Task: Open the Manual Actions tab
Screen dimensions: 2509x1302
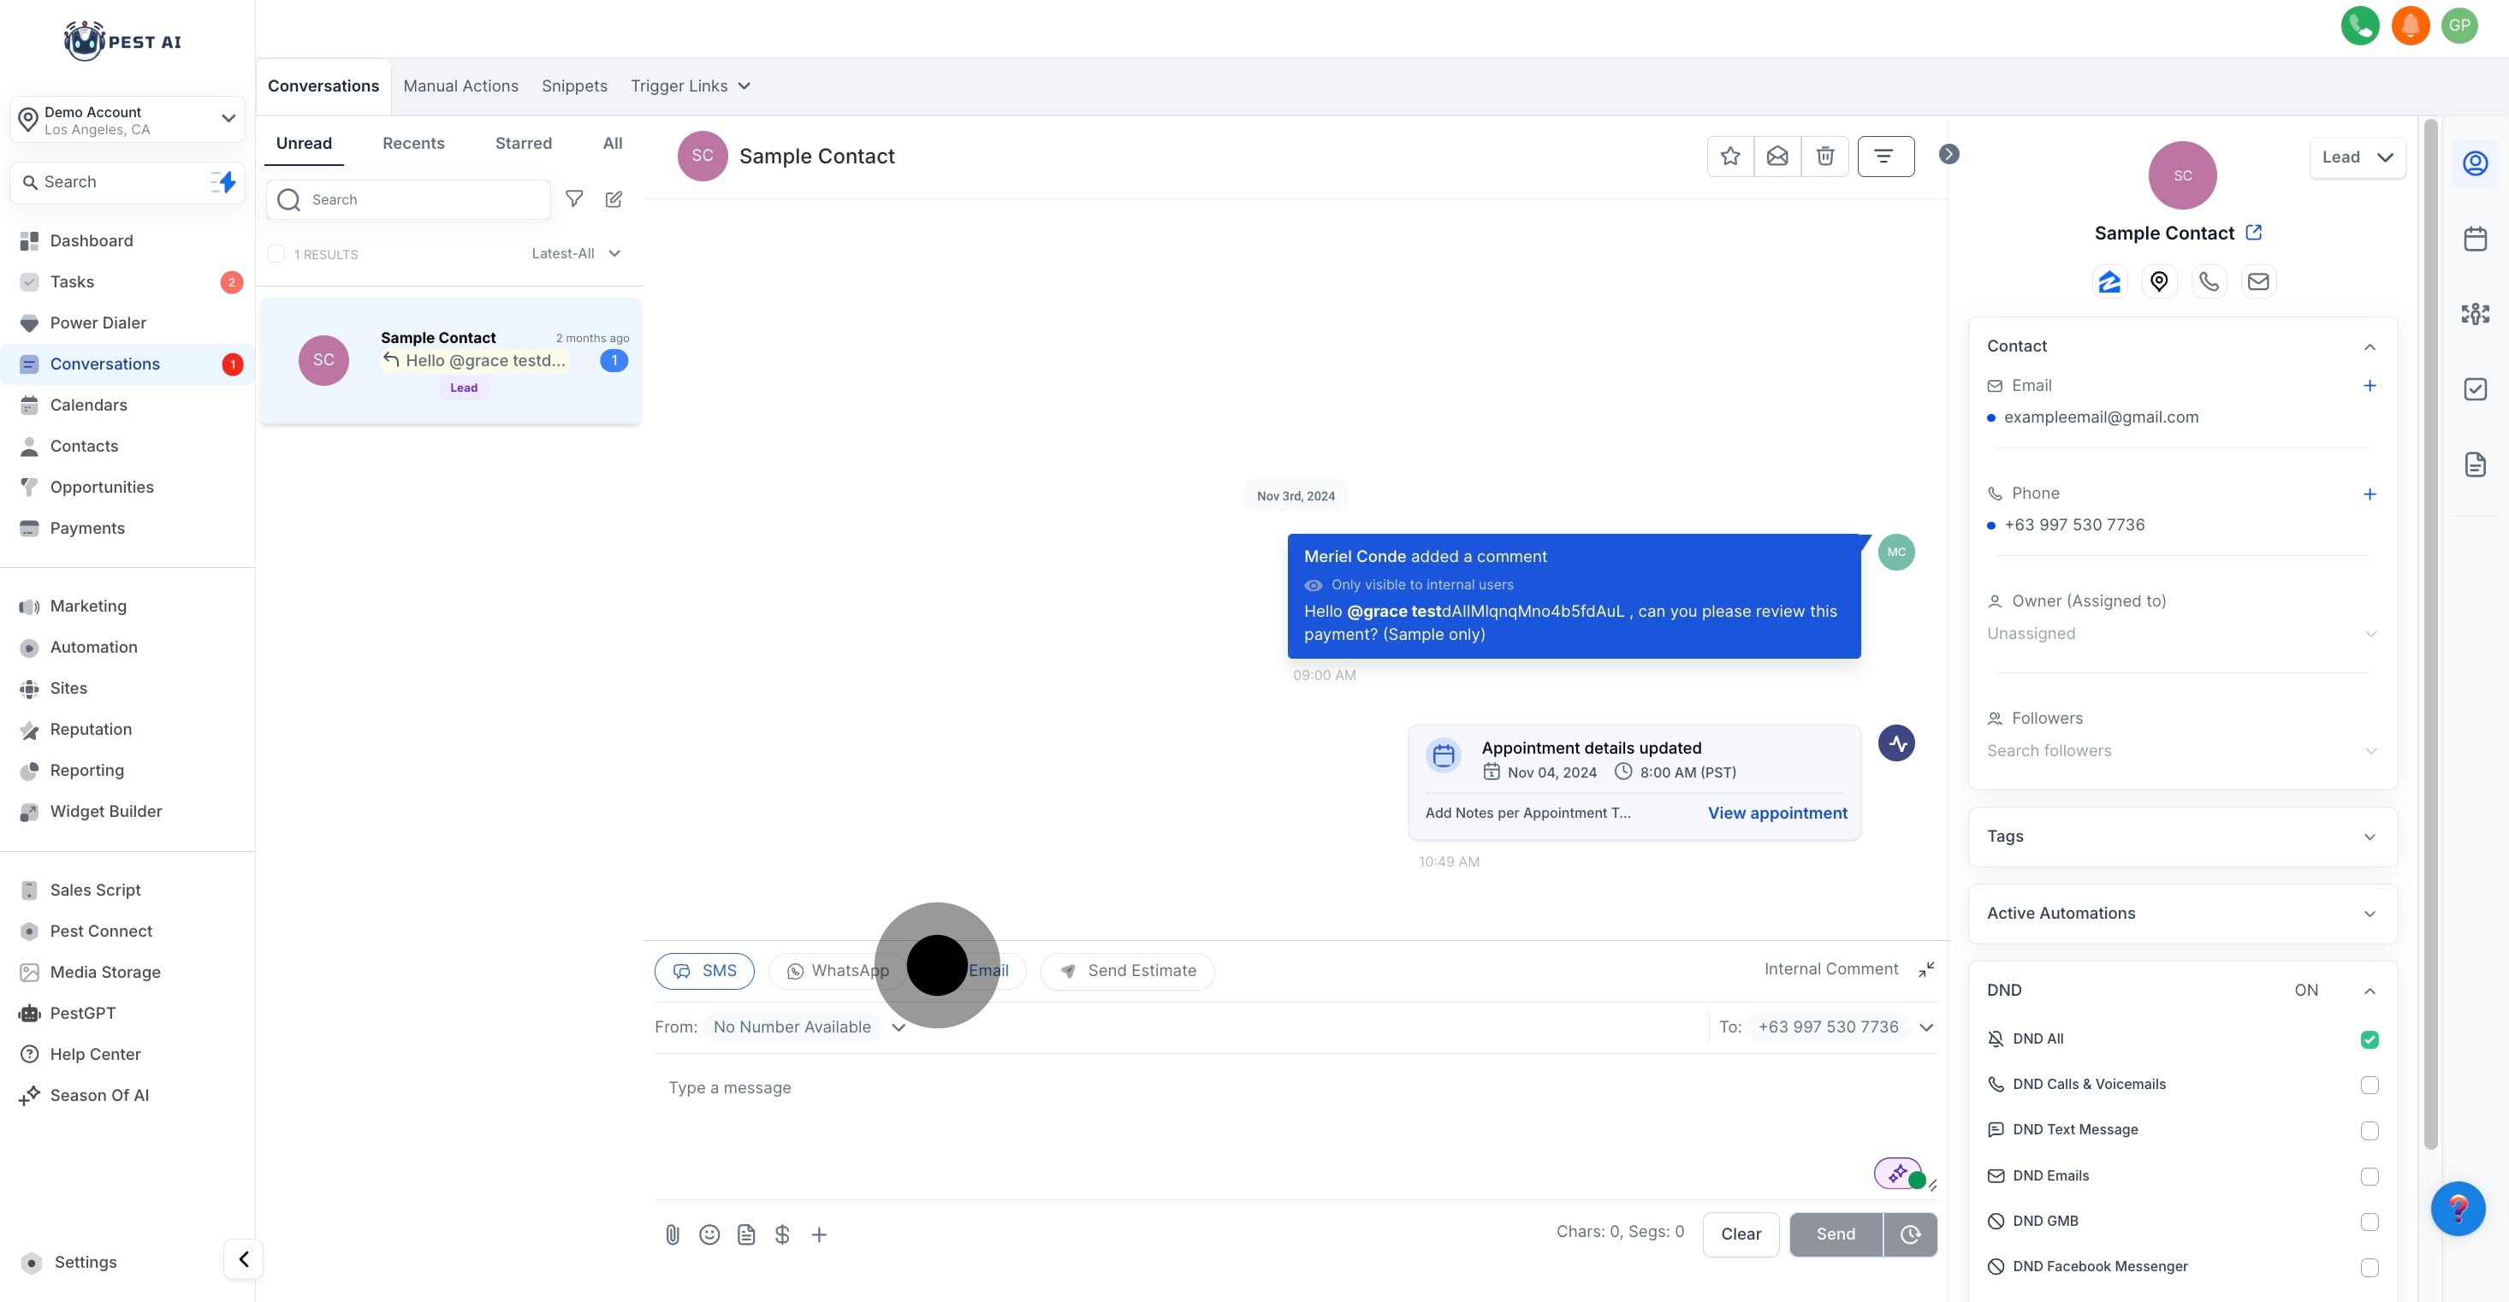Action: pos(460,86)
